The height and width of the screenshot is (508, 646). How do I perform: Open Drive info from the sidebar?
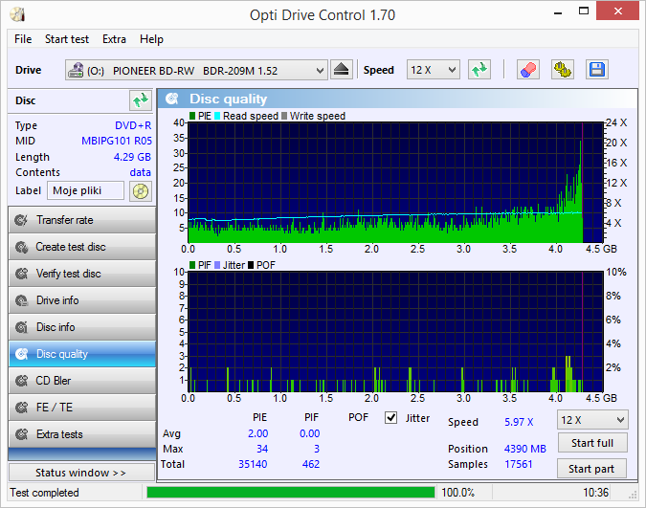click(x=82, y=300)
